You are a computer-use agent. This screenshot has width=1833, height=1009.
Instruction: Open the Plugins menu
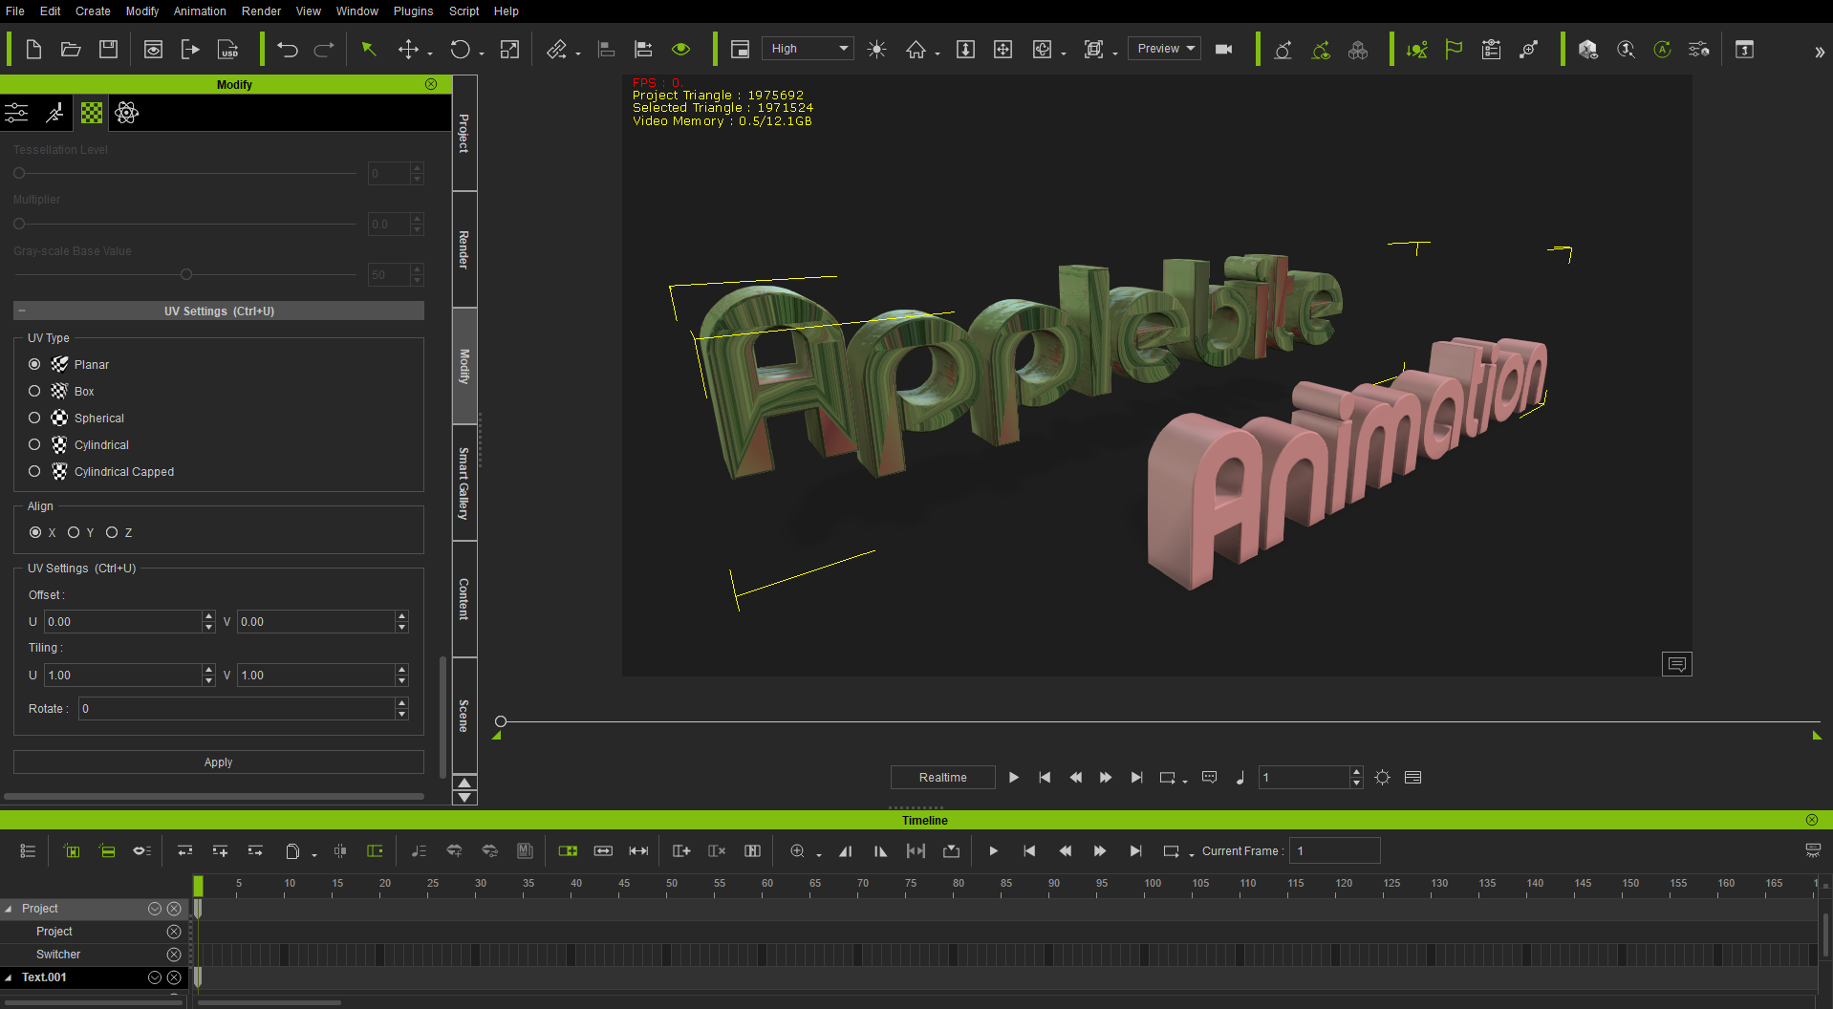coord(413,11)
